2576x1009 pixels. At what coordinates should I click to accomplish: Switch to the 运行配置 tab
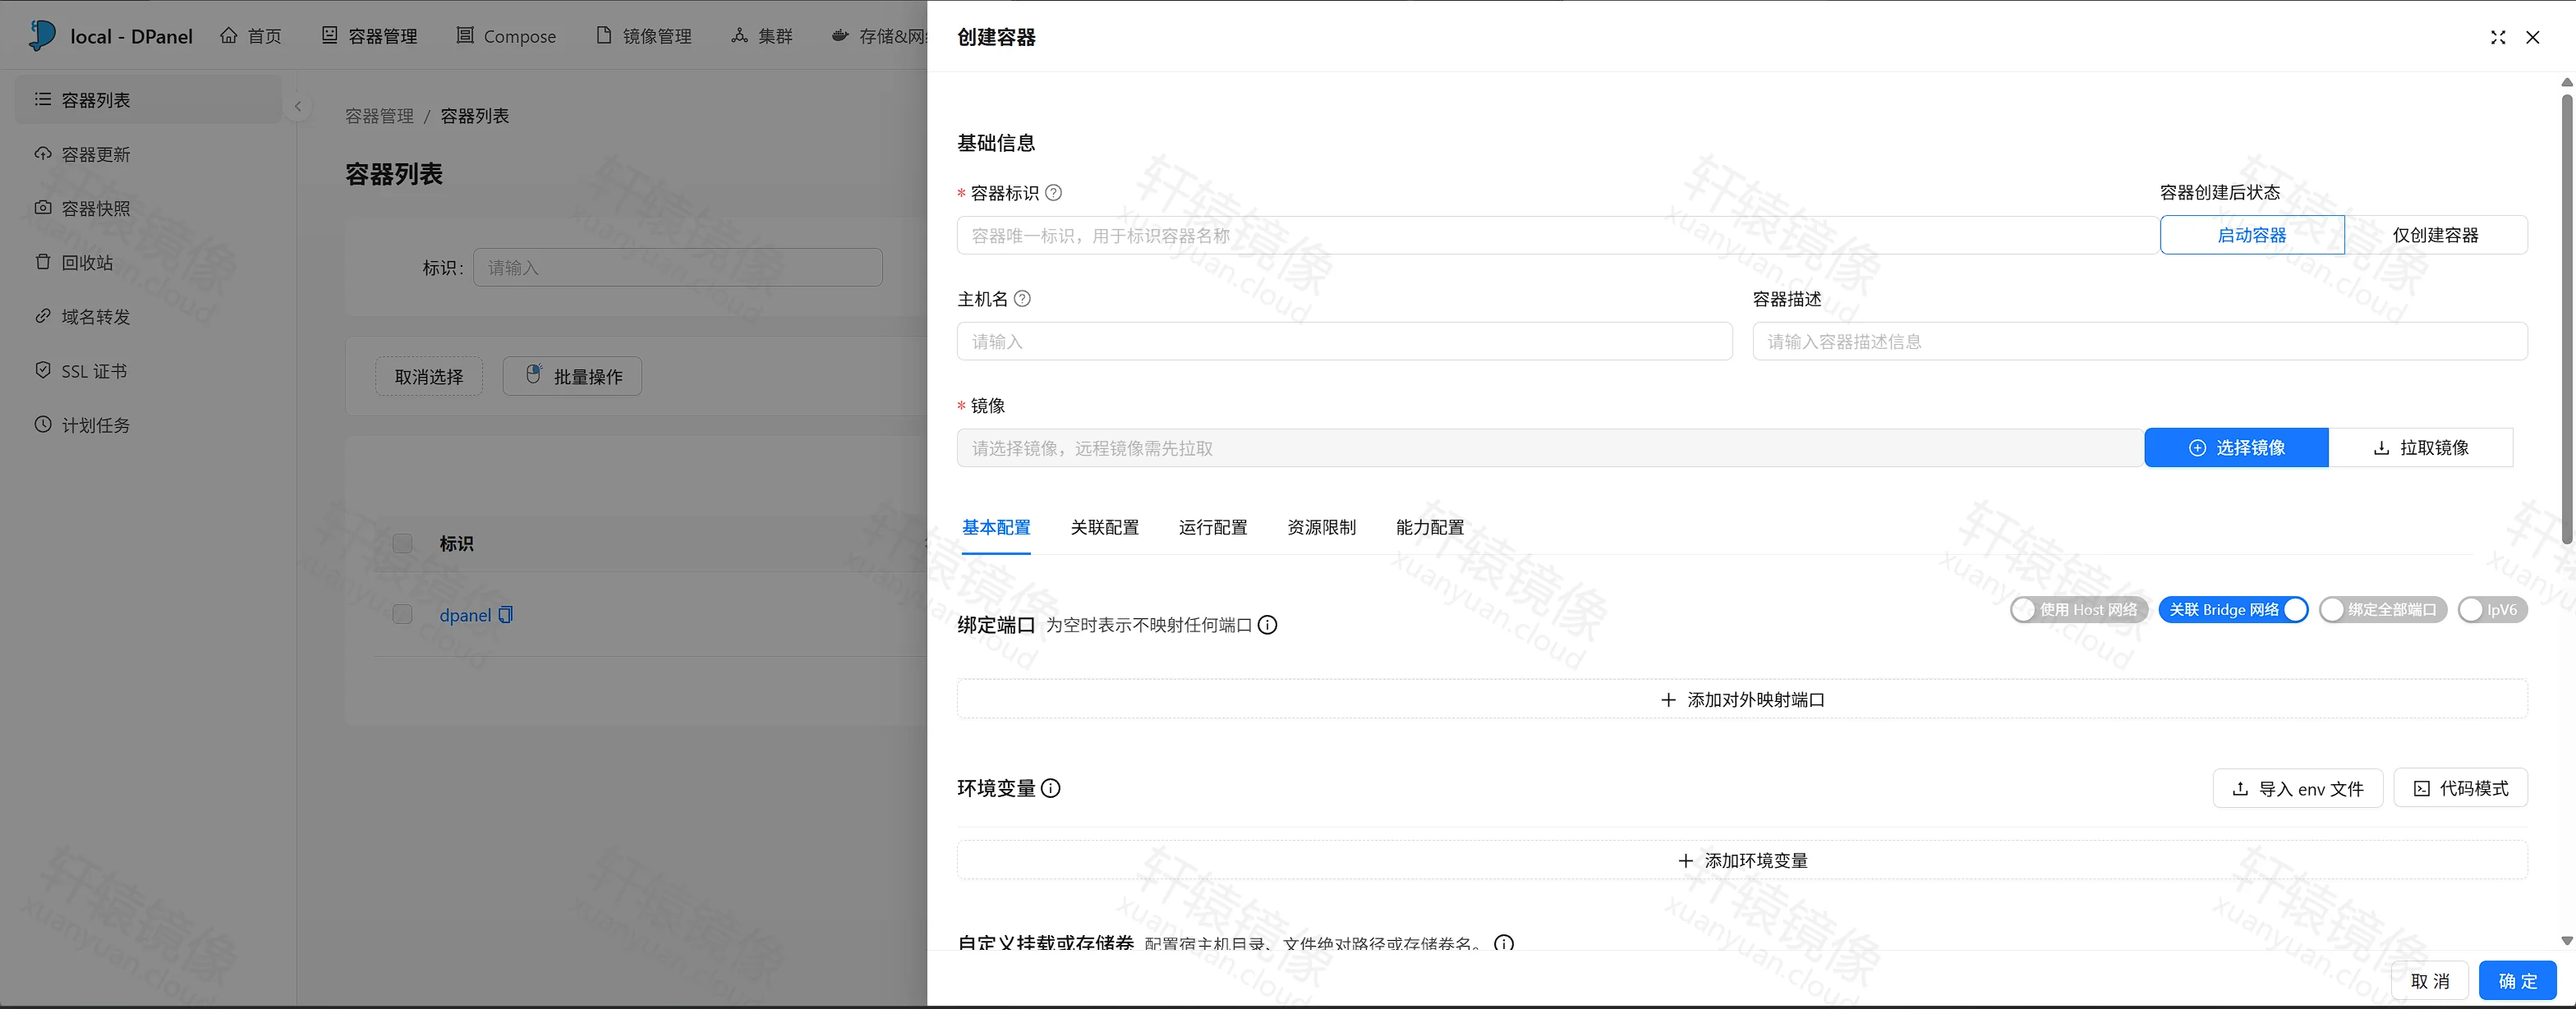click(x=1213, y=527)
